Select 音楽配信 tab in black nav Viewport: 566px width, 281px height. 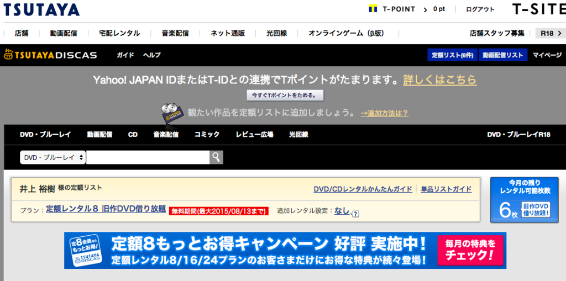tap(166, 135)
